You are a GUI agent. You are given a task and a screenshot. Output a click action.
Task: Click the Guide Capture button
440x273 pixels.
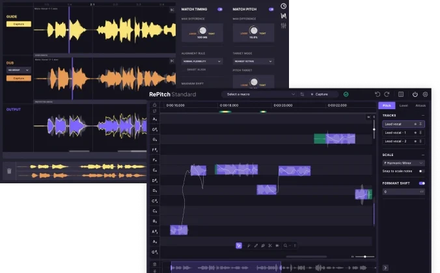pos(18,24)
